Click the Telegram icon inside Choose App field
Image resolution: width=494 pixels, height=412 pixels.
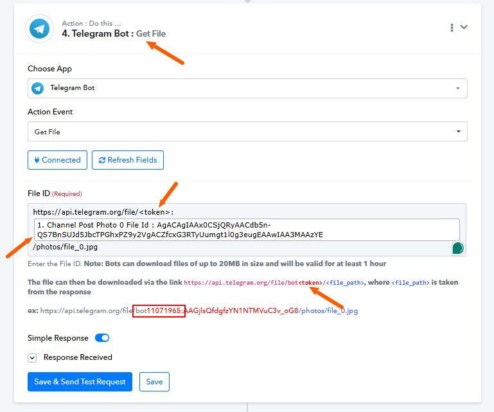pos(39,88)
